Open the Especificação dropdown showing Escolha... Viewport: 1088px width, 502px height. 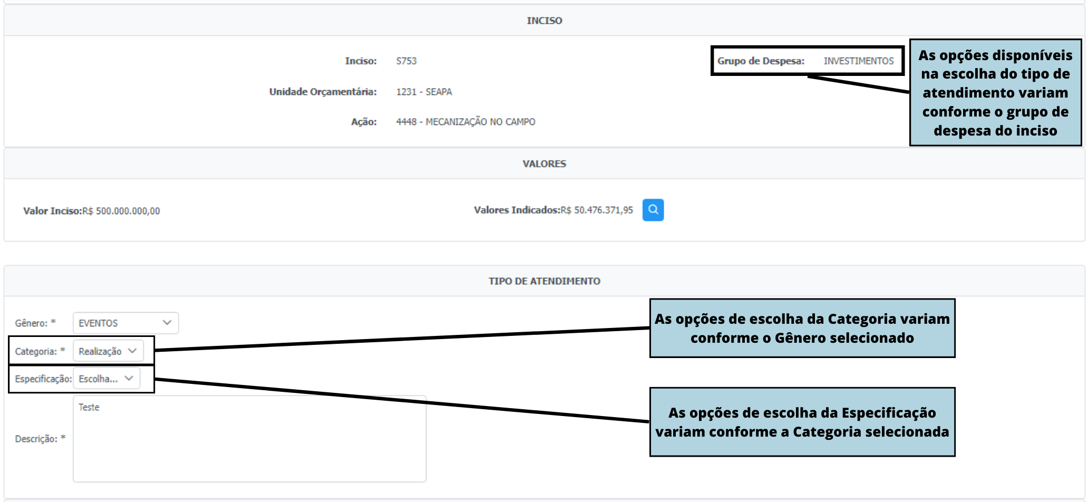tap(106, 379)
